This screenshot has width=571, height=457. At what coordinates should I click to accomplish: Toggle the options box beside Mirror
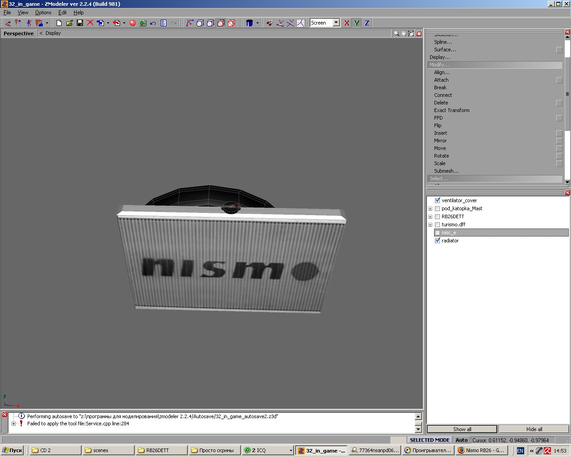click(x=559, y=141)
